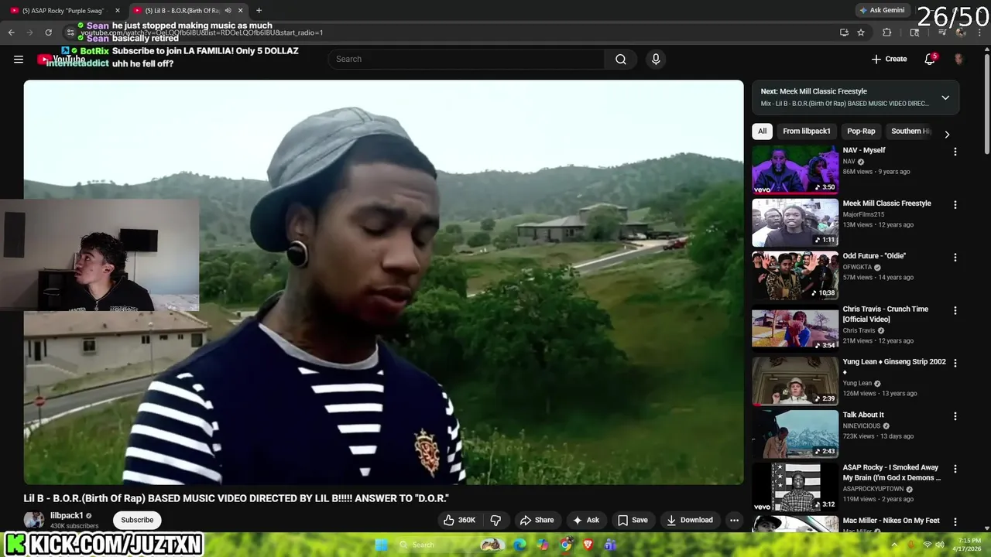This screenshot has height=557, width=991.
Task: Open the YouTube guide hamburger menu
Action: click(x=19, y=59)
